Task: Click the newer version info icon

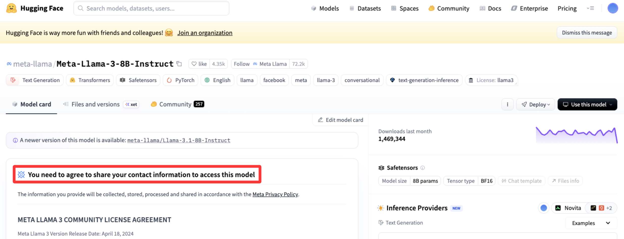Action: click(15, 140)
